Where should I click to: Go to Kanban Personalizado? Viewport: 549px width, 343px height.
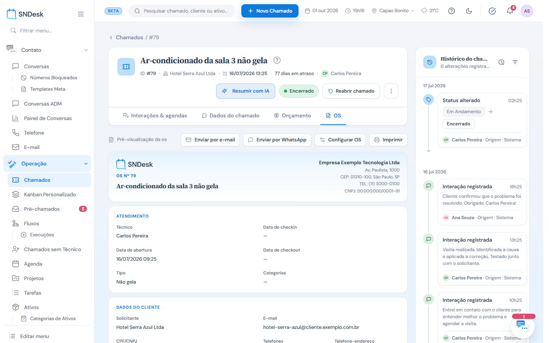[49, 194]
